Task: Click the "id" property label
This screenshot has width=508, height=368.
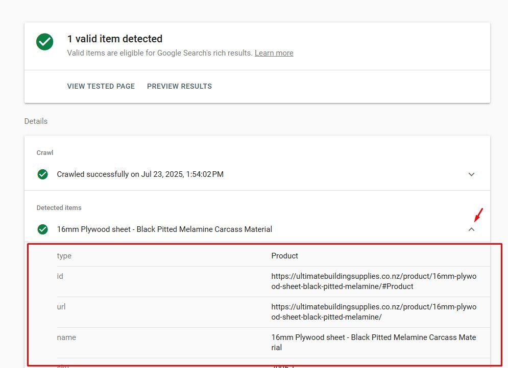Action: [x=60, y=276]
